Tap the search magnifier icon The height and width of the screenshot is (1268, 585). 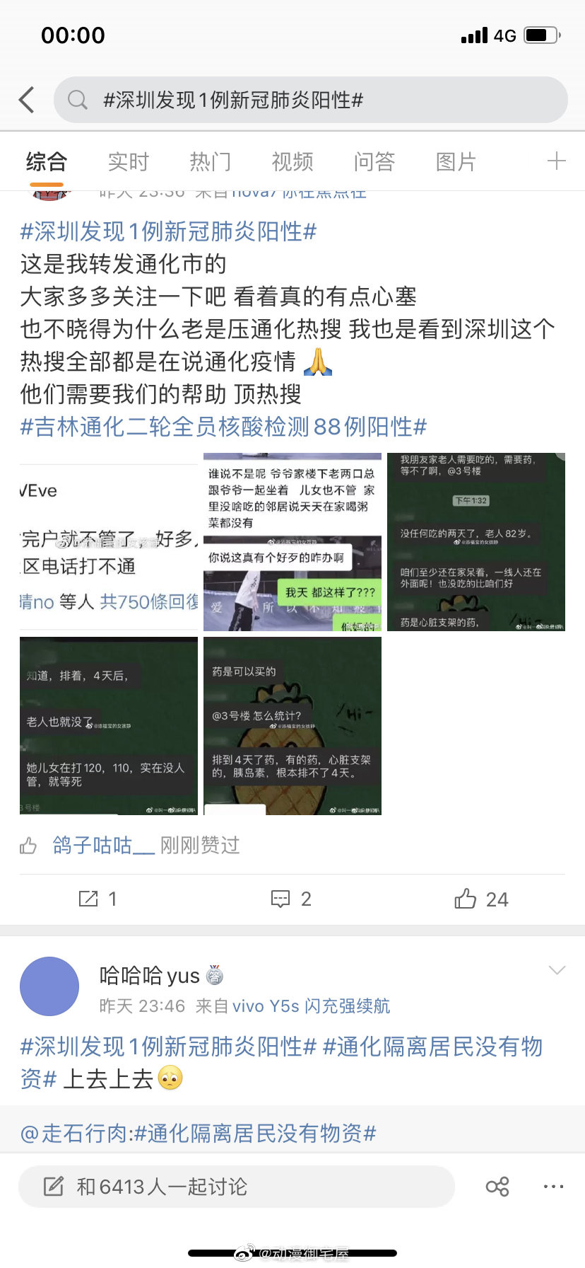click(x=78, y=100)
